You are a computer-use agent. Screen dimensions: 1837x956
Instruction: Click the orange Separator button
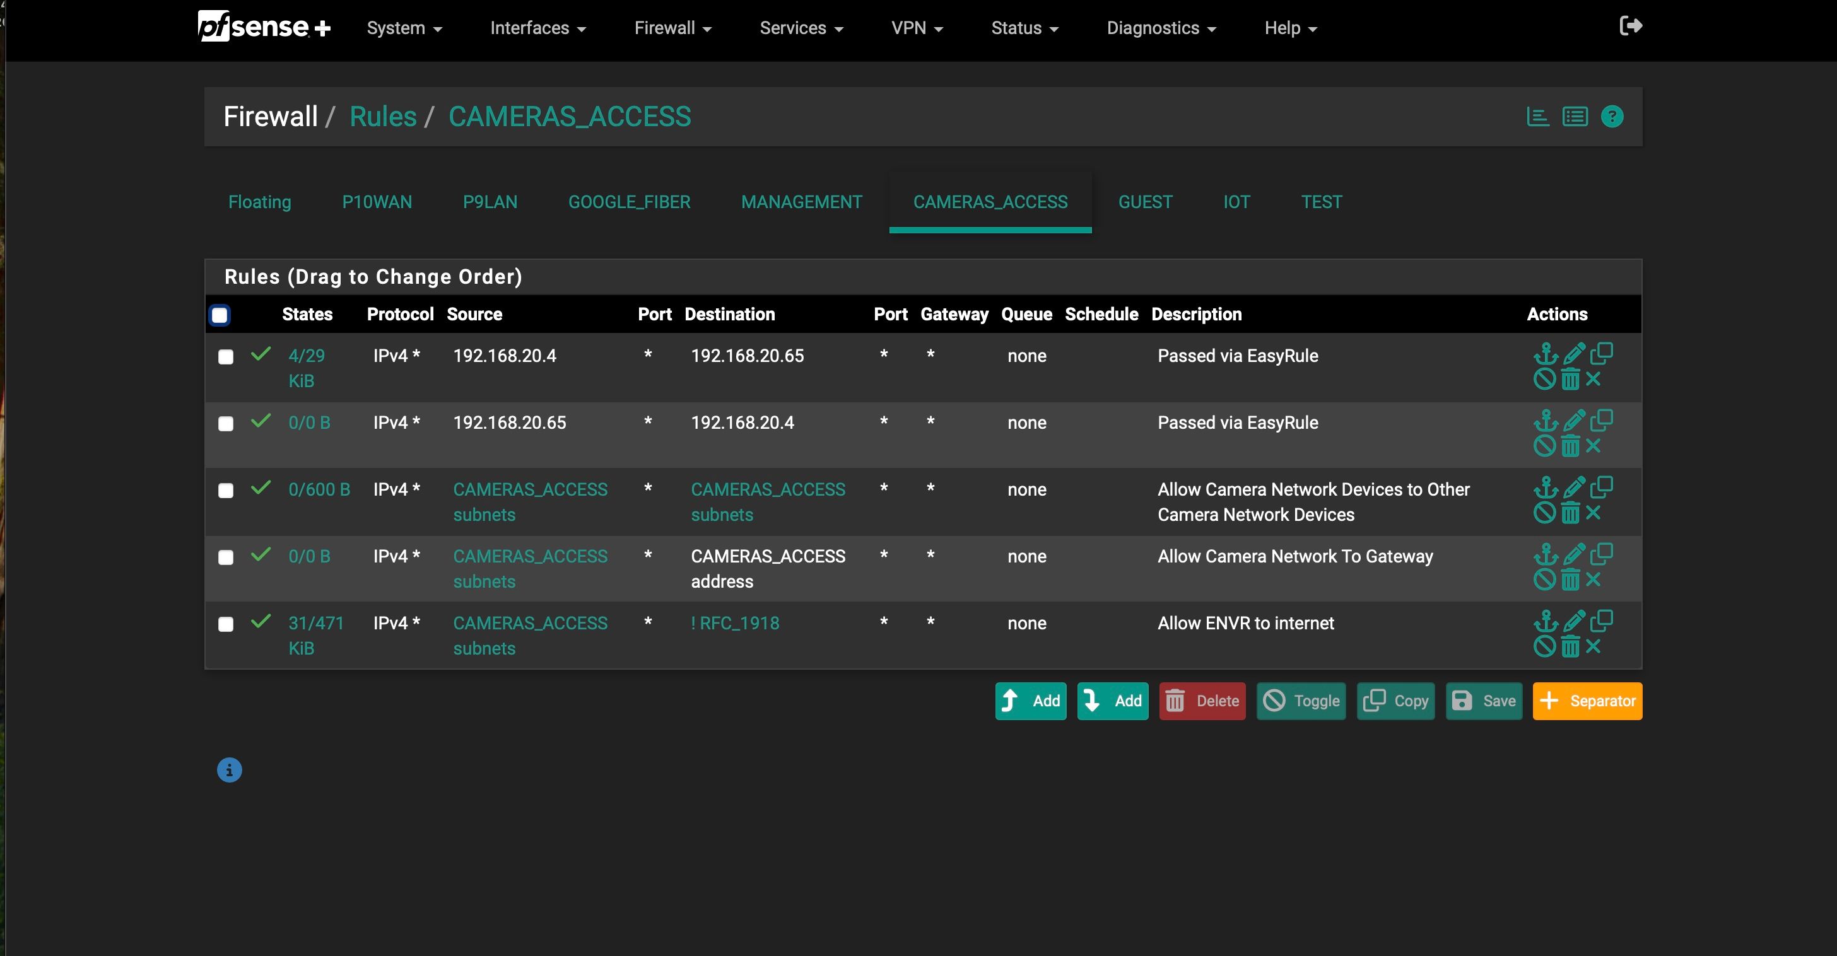[x=1587, y=701]
